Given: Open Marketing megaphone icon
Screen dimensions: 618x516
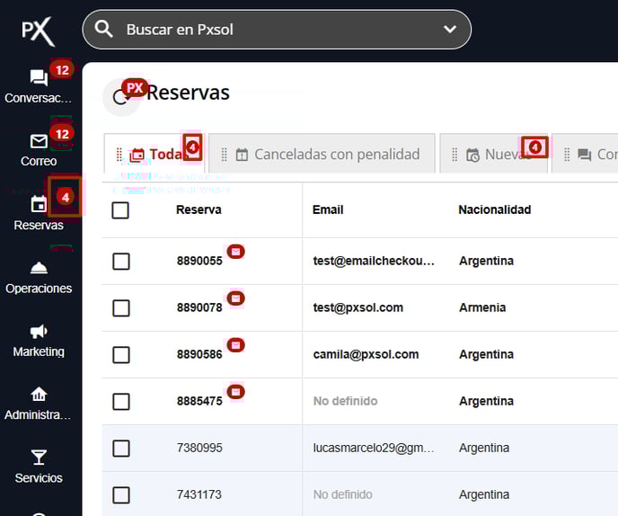Looking at the screenshot, I should pos(39,331).
